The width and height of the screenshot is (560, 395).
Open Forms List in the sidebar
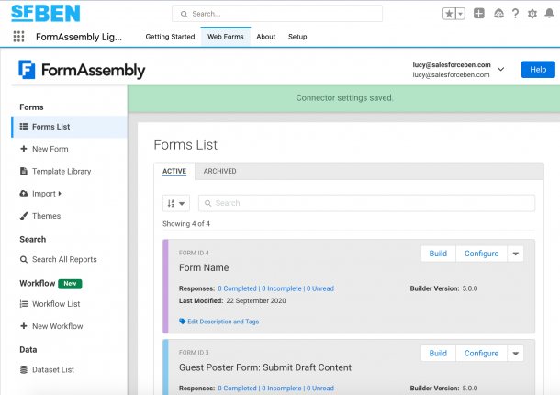(69, 127)
